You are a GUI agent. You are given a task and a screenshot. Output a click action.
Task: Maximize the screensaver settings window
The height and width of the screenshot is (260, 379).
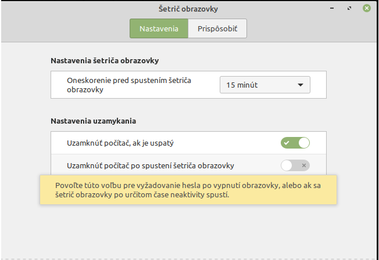[x=349, y=9]
